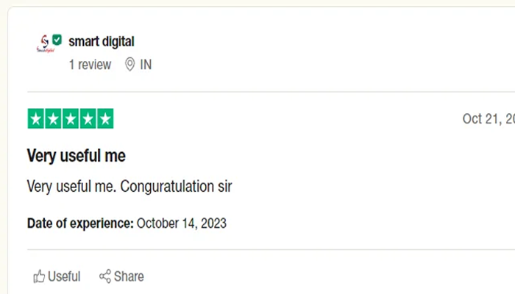This screenshot has height=294, width=515.
Task: Select the second green rating star
Action: click(x=53, y=118)
